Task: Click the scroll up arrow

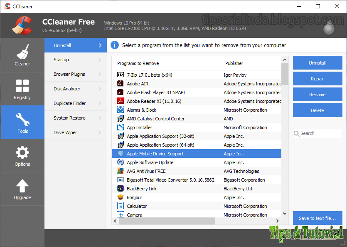Action: (x=285, y=60)
